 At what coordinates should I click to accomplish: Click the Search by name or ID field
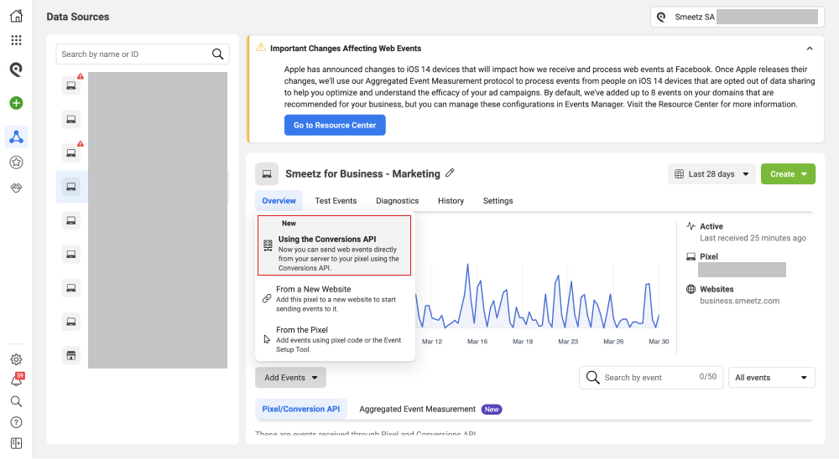[143, 54]
